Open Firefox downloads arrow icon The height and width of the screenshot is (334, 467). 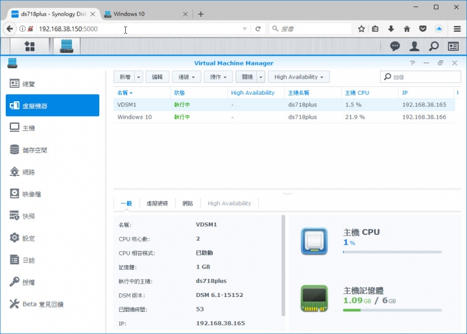point(391,29)
